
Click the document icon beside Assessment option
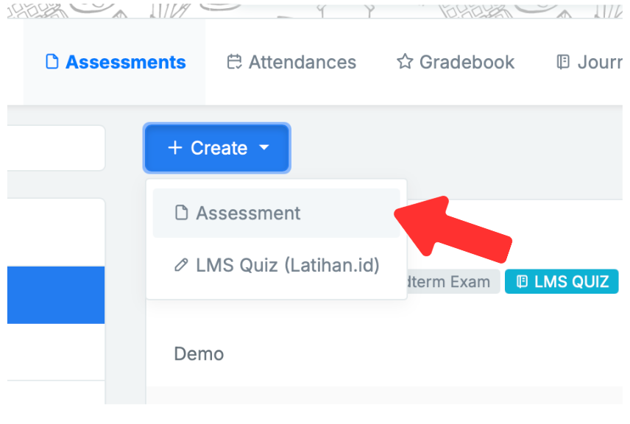181,213
